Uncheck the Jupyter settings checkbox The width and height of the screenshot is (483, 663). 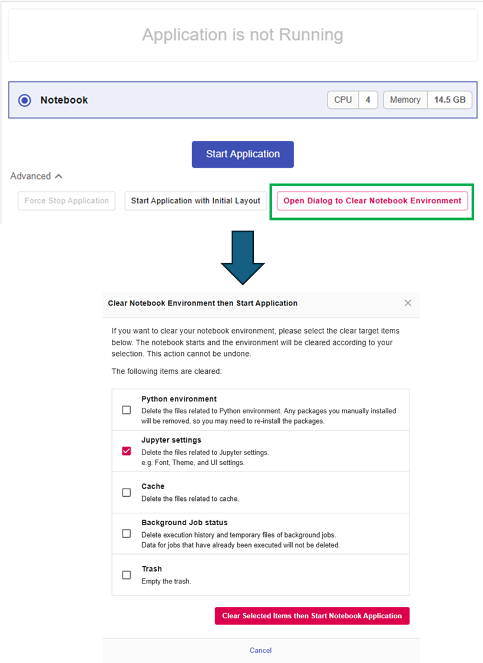point(127,451)
